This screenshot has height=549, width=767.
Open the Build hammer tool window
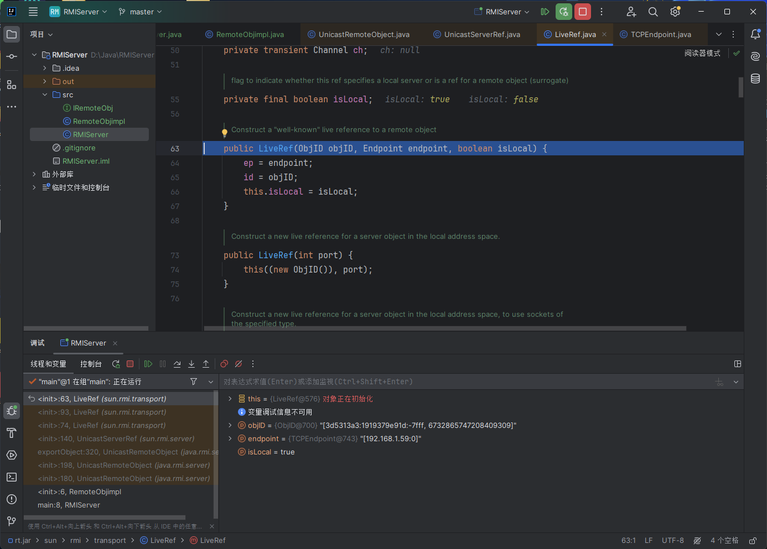[12, 433]
